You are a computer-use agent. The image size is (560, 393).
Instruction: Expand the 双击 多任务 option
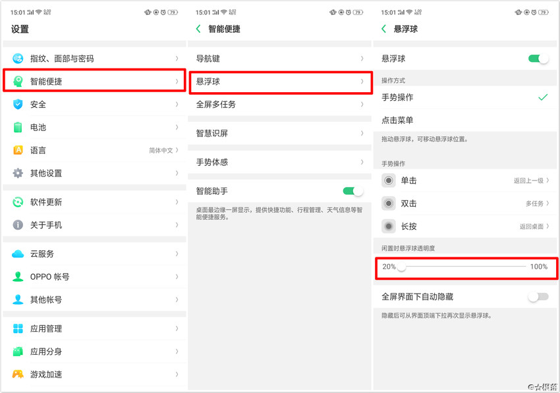tap(466, 203)
